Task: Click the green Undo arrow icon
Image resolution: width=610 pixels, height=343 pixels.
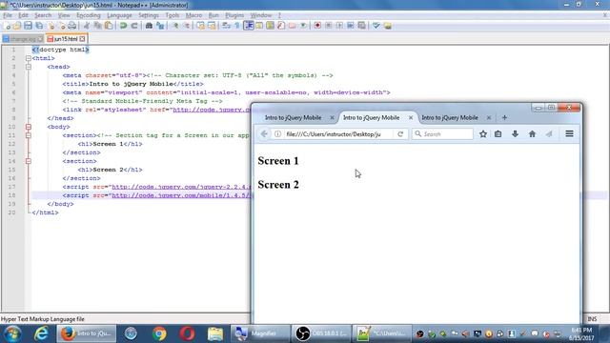Action: [x=123, y=26]
